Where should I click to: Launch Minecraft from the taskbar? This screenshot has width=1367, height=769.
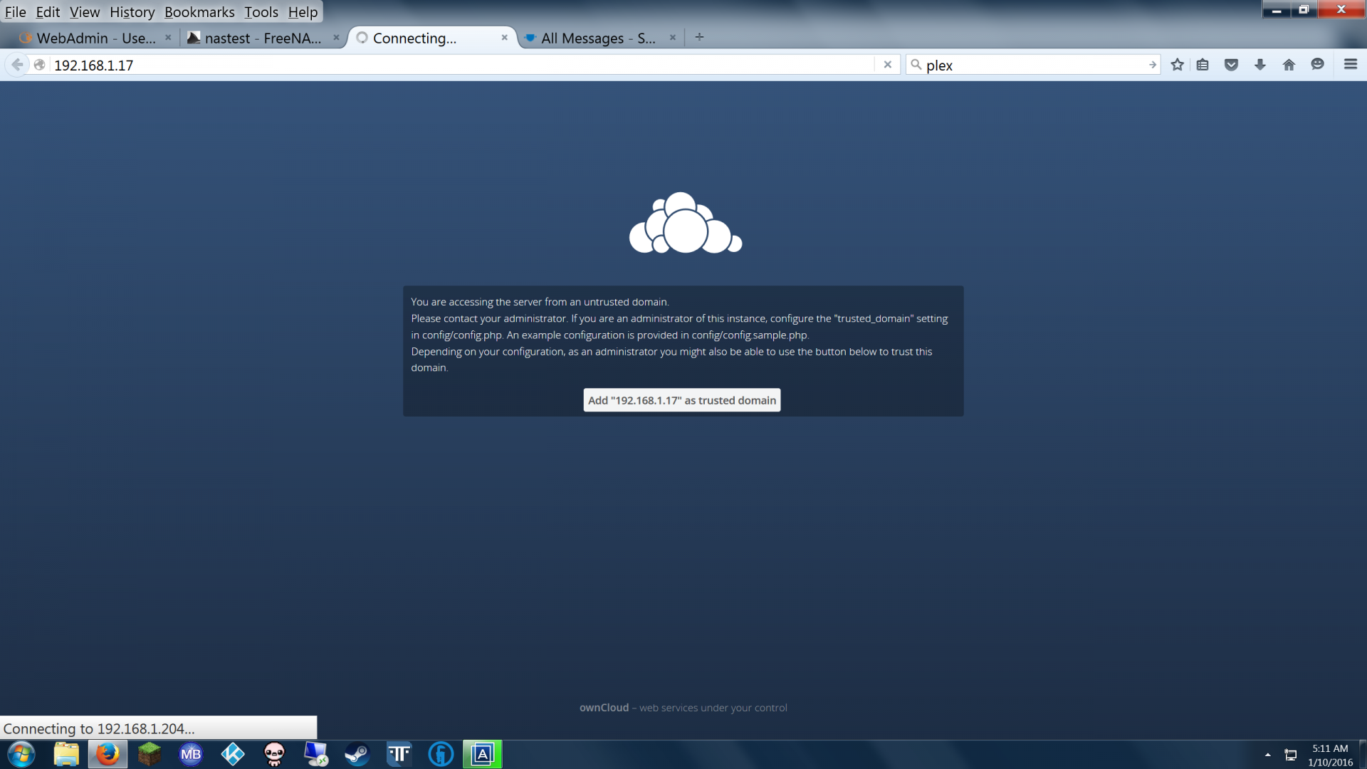[x=150, y=754]
